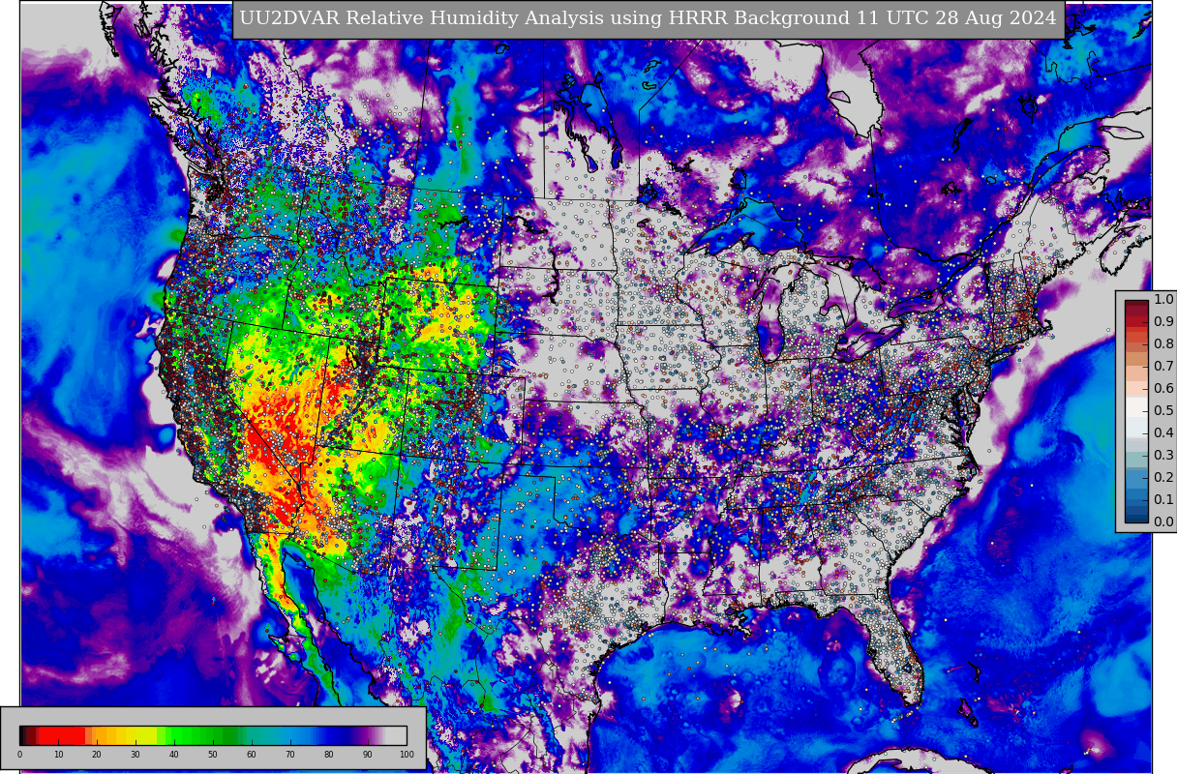
Task: Pick the bright red segment of humidity colorbar
Action: click(x=61, y=735)
